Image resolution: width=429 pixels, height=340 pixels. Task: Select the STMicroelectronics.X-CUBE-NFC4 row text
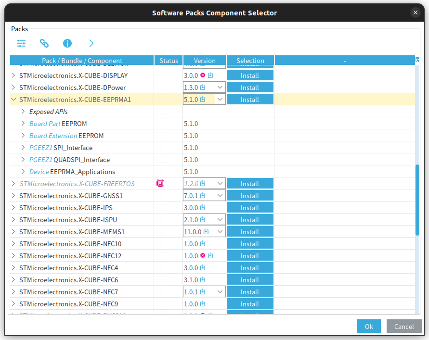pyautogui.click(x=69, y=268)
